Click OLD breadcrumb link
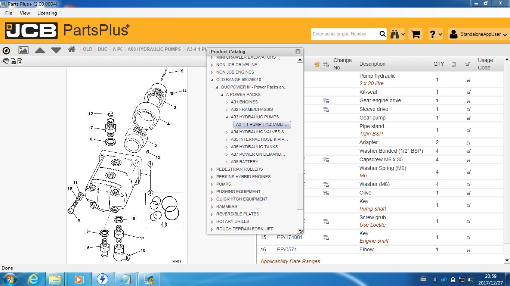This screenshot has height=286, width=510. point(87,49)
